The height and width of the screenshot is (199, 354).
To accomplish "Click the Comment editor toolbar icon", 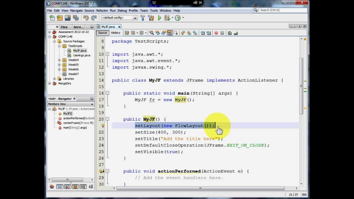I will coord(230,33).
